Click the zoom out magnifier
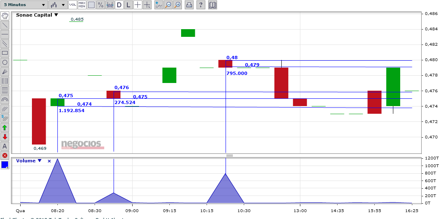 click(x=168, y=5)
